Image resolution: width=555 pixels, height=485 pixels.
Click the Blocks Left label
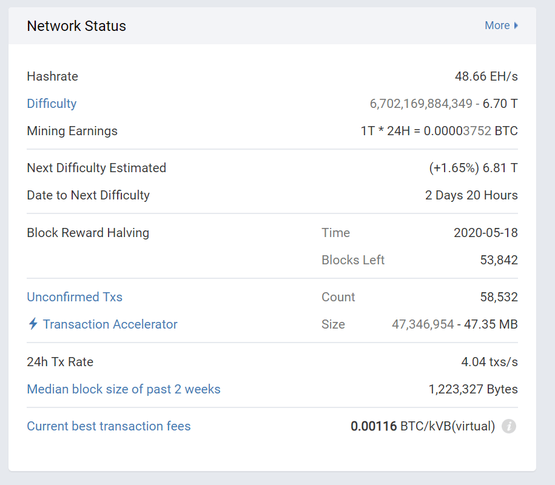353,260
